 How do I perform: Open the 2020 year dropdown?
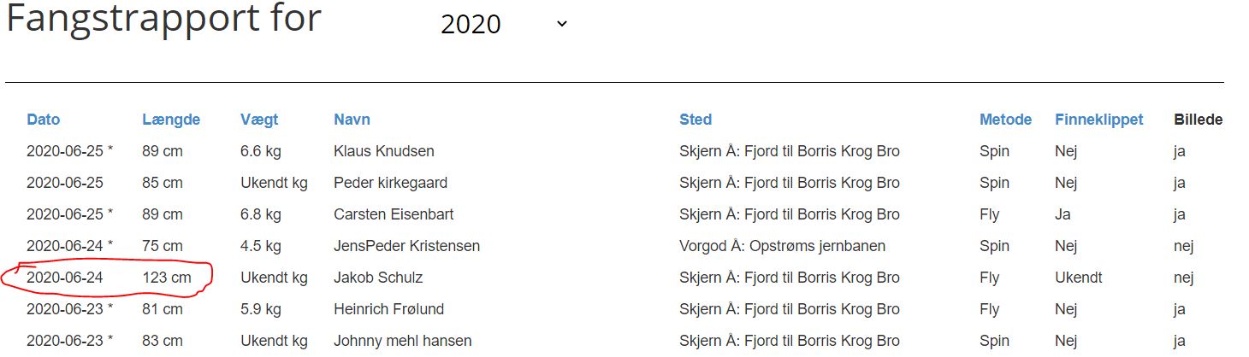click(503, 24)
